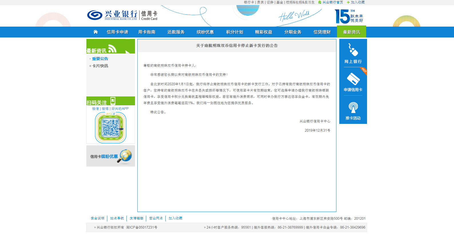Click the signature text 兴业银行信用卡中心
The image size is (454, 236).
(x=315, y=121)
